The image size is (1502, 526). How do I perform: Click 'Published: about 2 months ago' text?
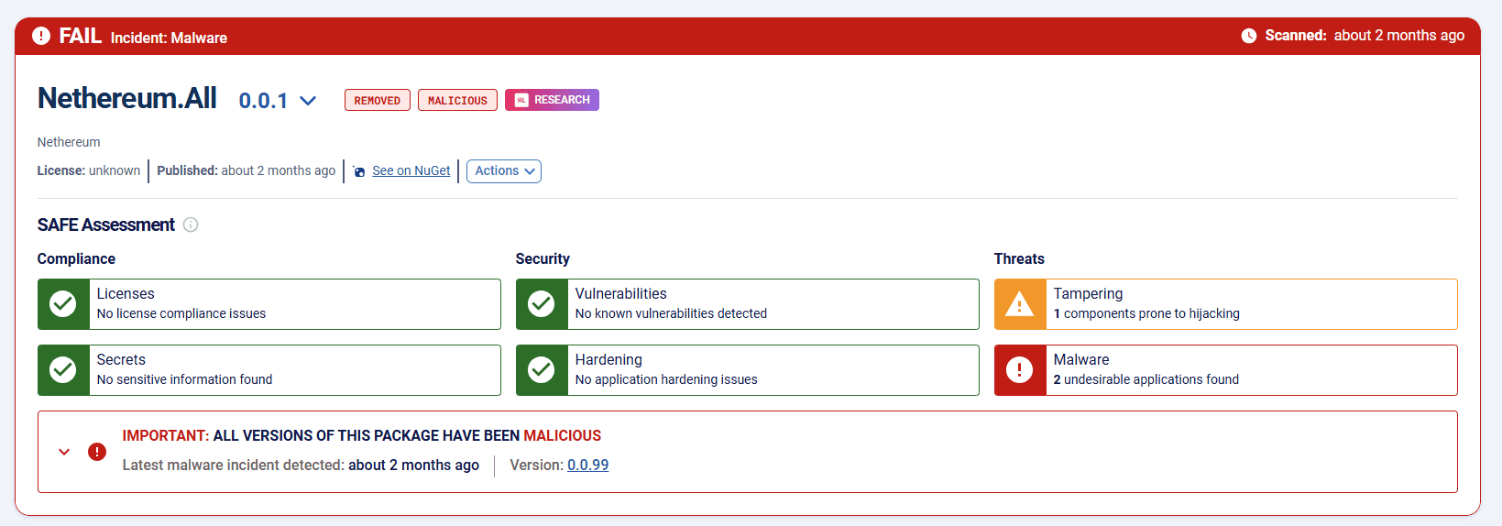point(247,170)
